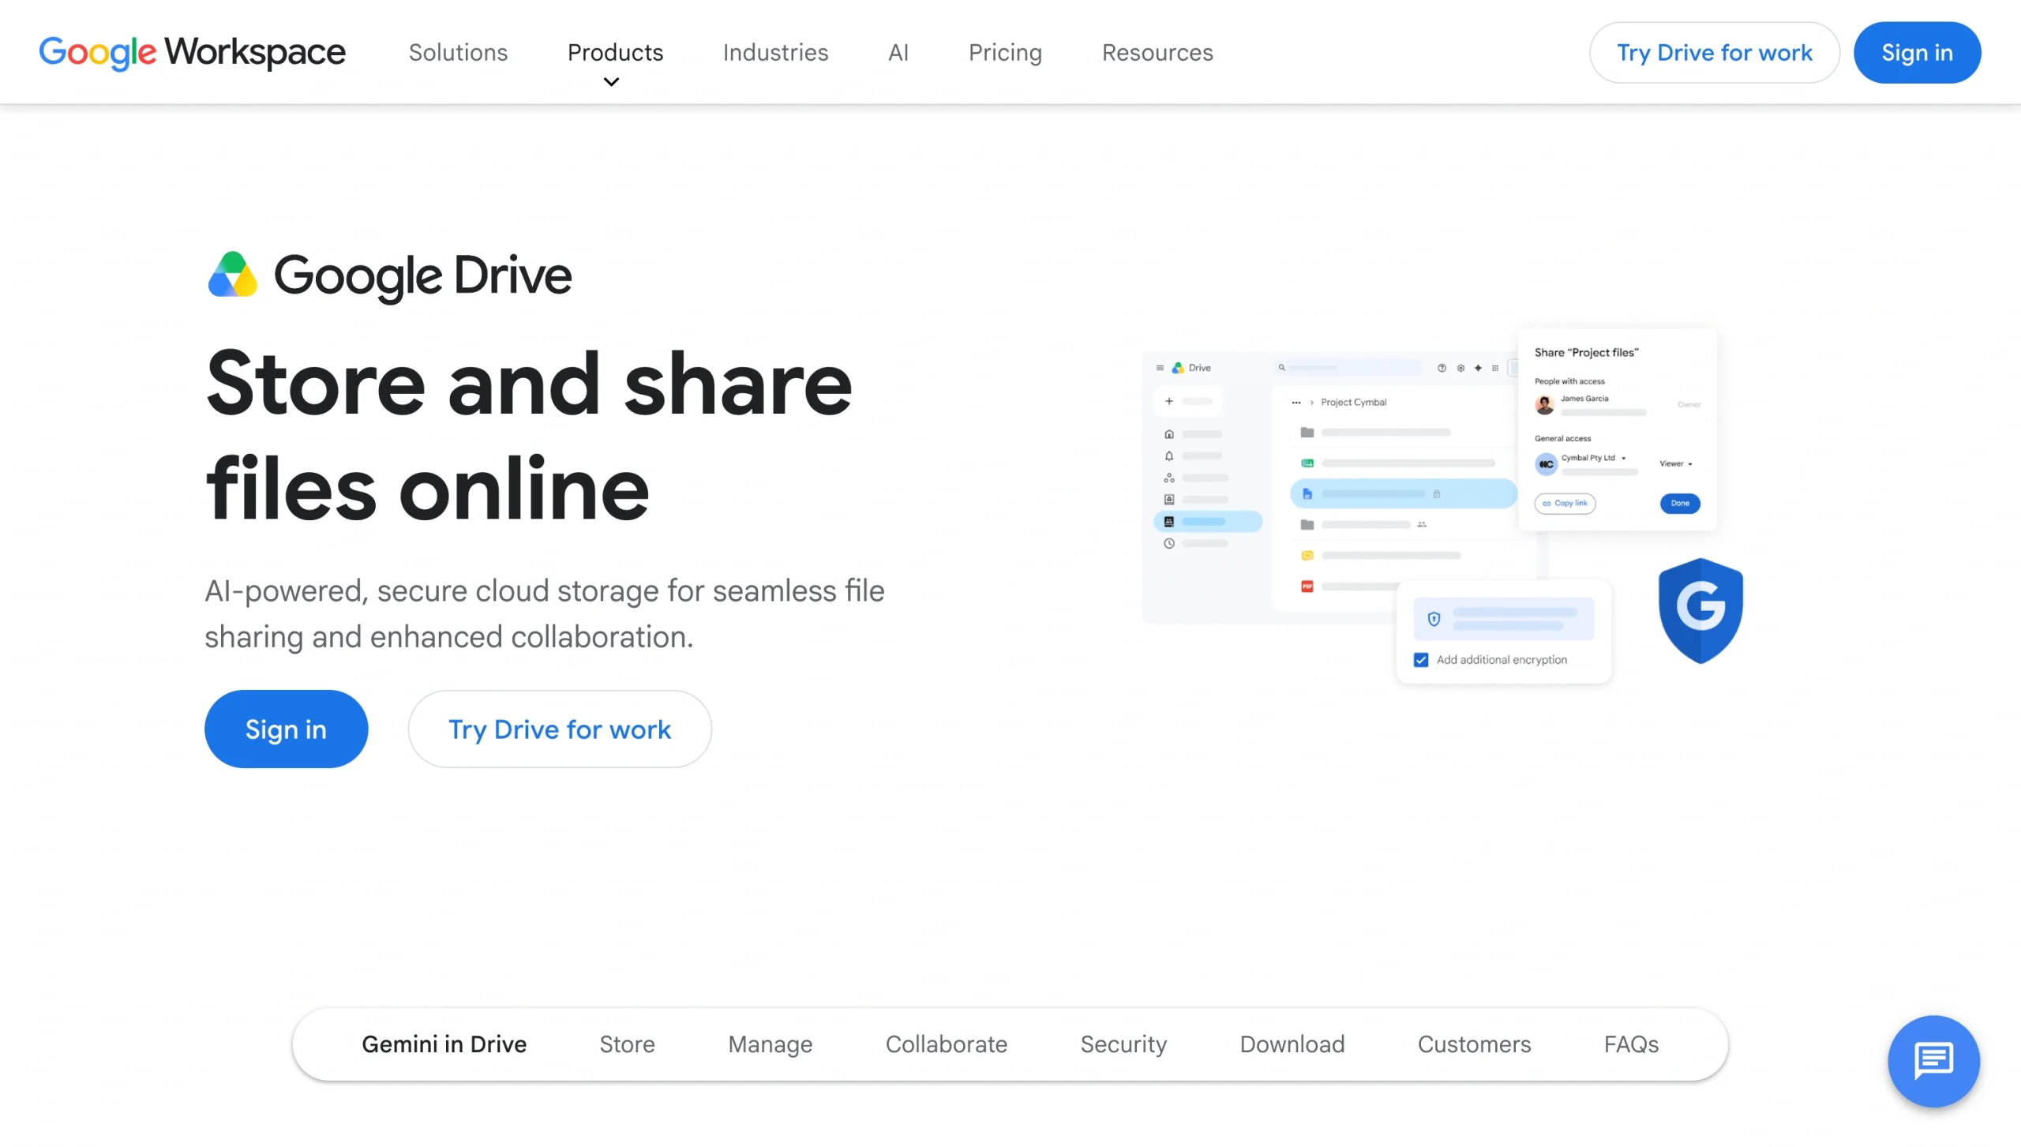Toggle the Add additional encryption checkbox
Image resolution: width=2021 pixels, height=1147 pixels.
pos(1421,660)
